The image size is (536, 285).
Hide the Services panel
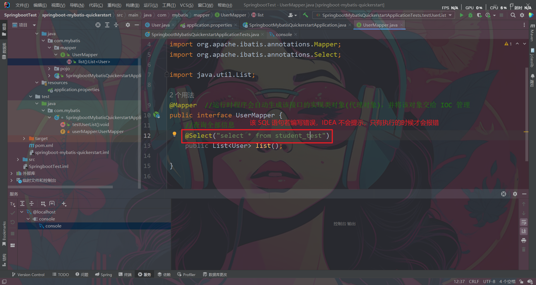(524, 194)
